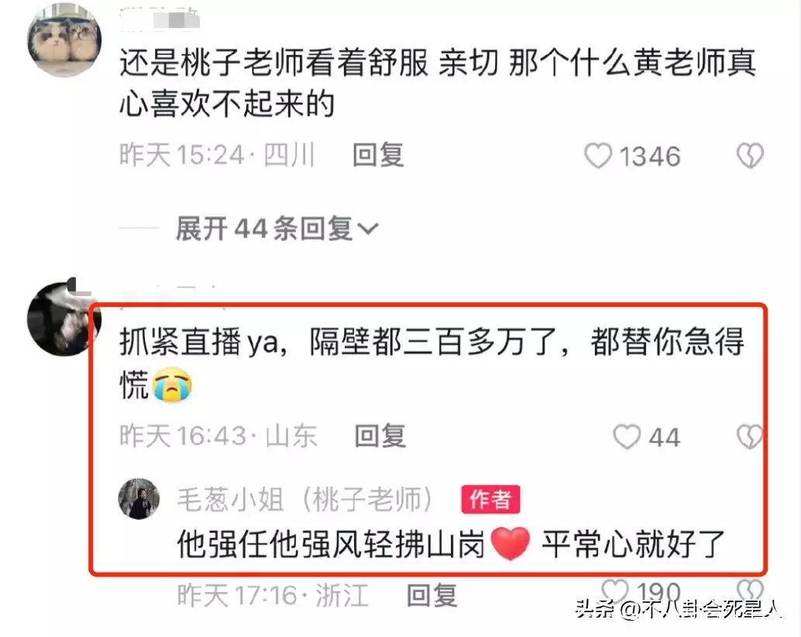Like the 桃子老师 comment with 1346 likes
The image size is (801, 637).
coord(598,156)
